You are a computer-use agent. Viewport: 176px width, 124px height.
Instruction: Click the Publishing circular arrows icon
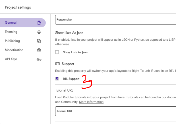point(39,41)
